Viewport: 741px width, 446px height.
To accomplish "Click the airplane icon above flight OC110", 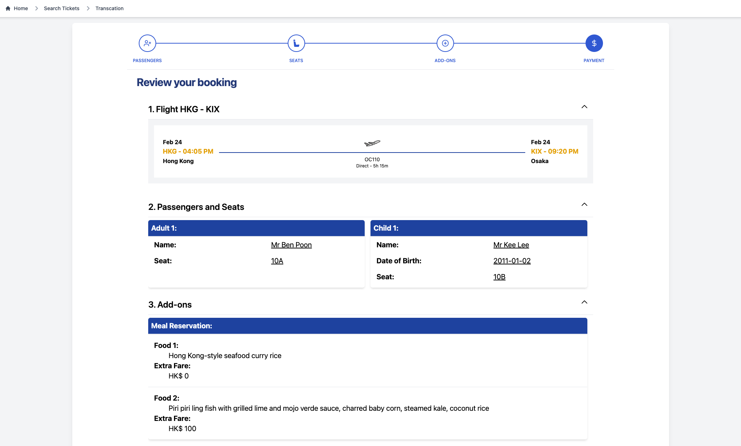I will point(372,143).
